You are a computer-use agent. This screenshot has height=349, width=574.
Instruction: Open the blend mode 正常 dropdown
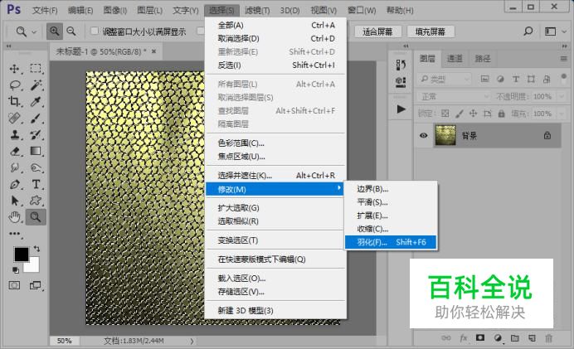click(454, 97)
